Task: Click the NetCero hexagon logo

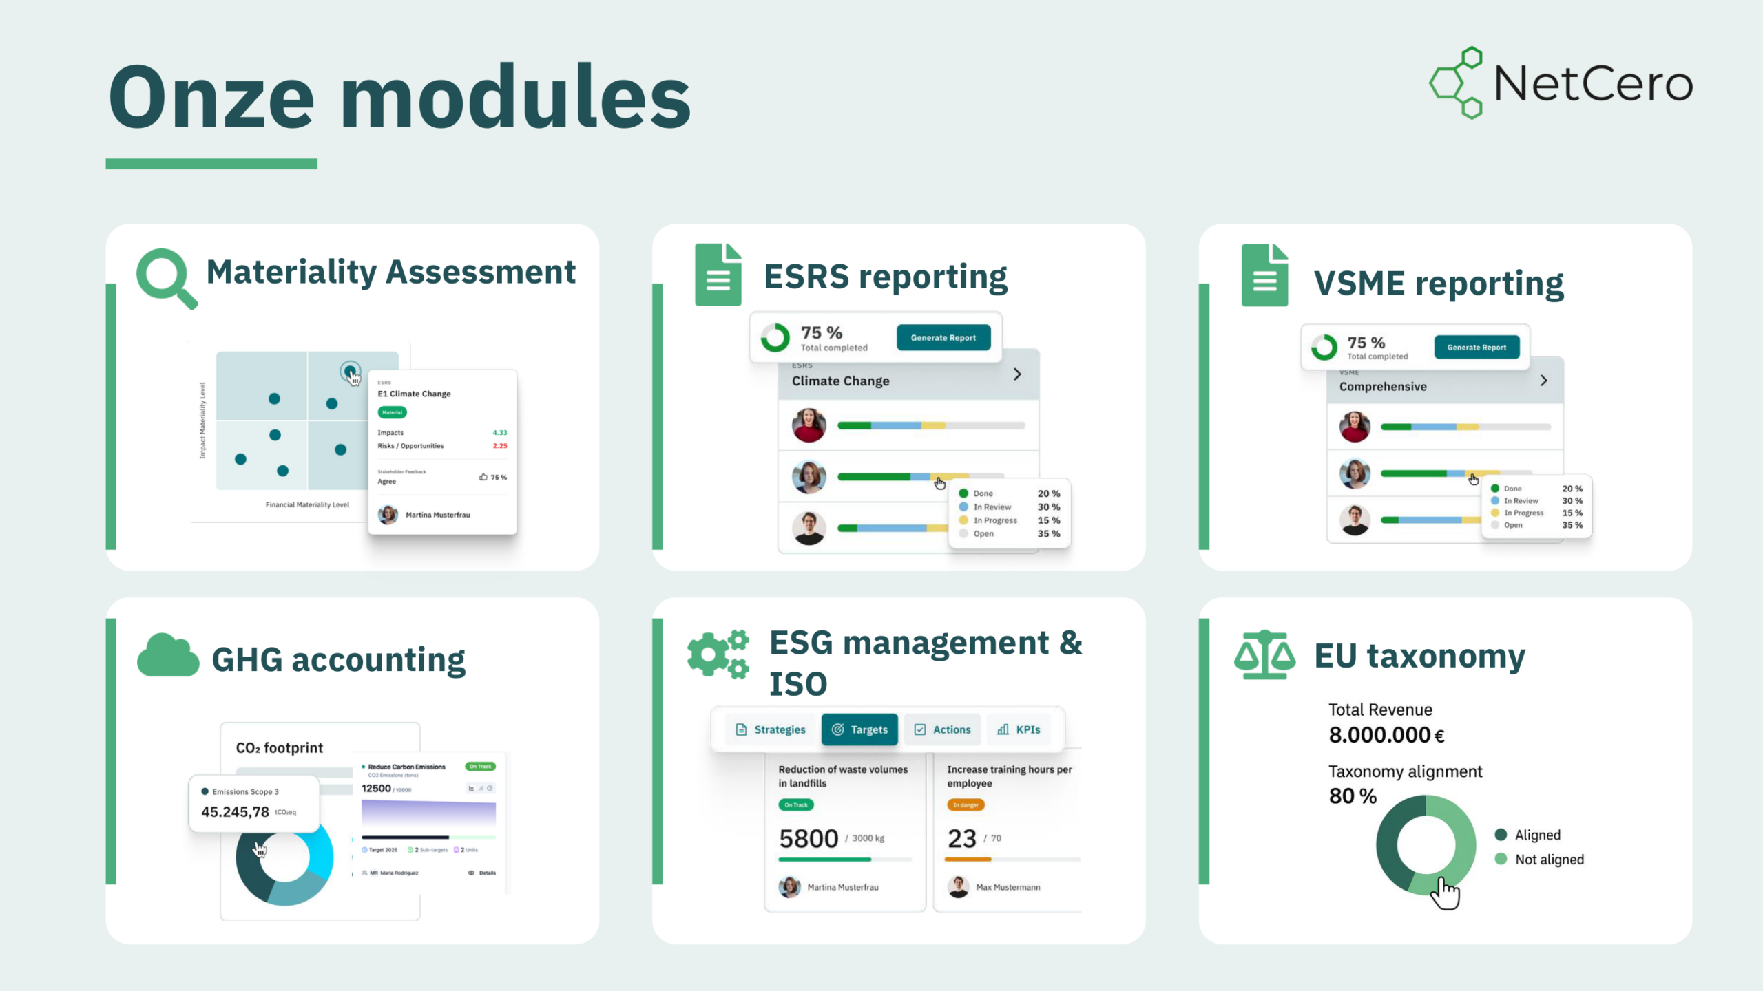Action: point(1457,83)
